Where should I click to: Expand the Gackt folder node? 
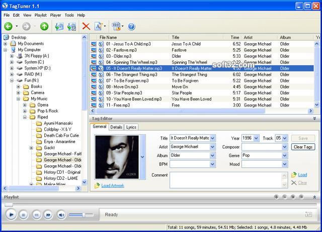click(x=31, y=148)
